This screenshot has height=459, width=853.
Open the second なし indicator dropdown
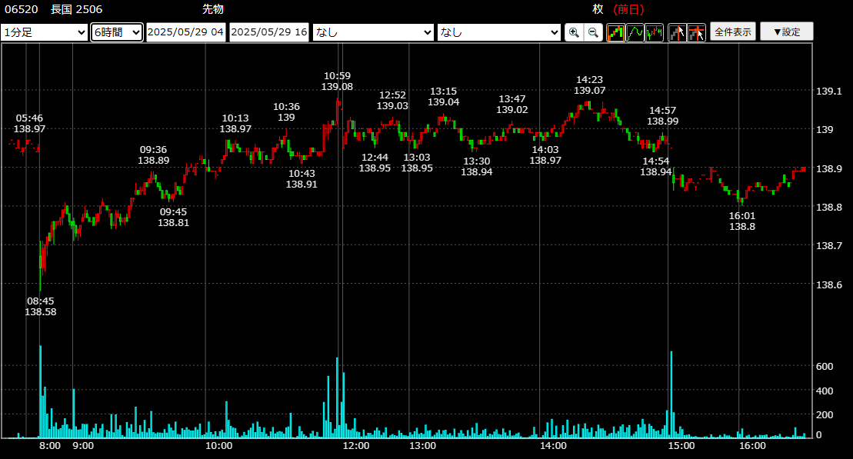coord(499,32)
